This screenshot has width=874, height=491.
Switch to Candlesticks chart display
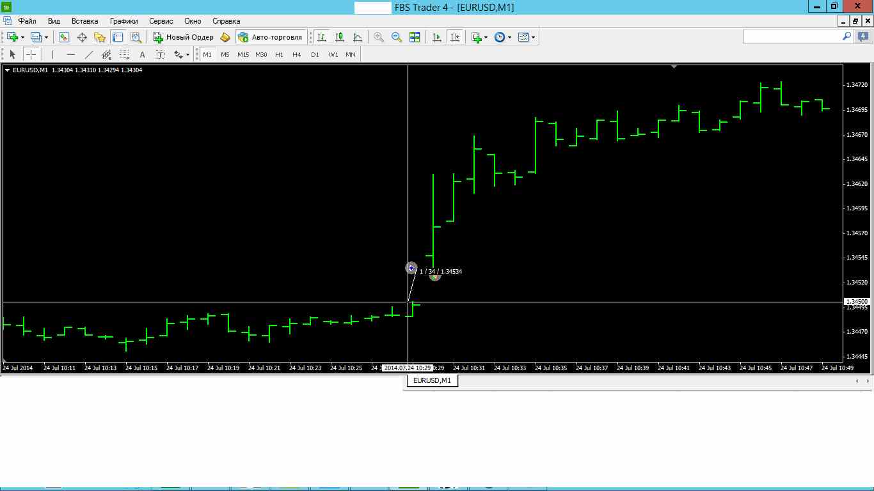click(340, 37)
